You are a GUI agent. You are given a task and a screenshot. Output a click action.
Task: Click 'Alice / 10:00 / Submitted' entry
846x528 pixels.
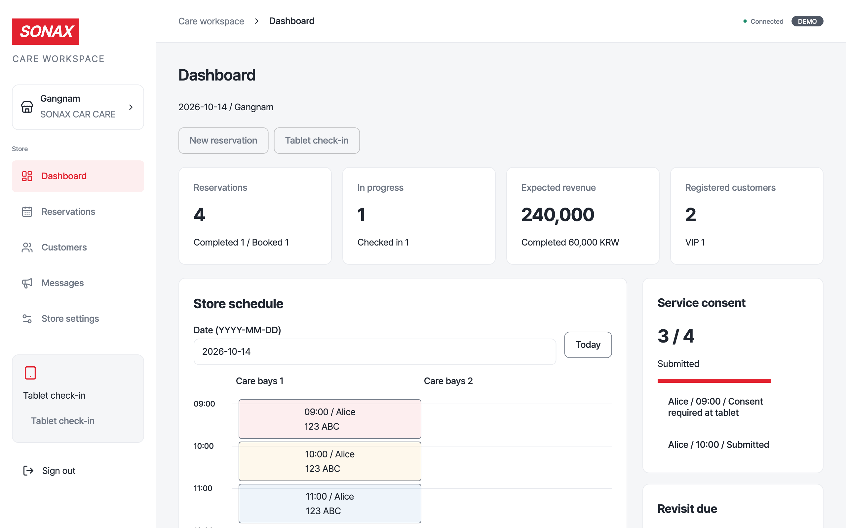pyautogui.click(x=718, y=445)
